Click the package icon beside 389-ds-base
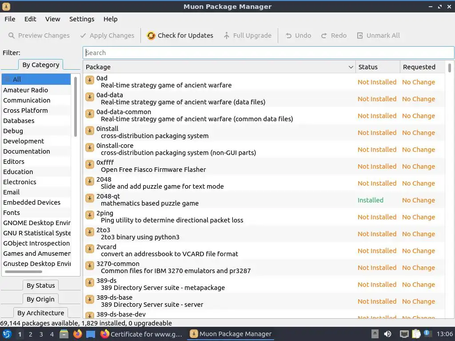Screen dimensions: 455x341 point(90,299)
